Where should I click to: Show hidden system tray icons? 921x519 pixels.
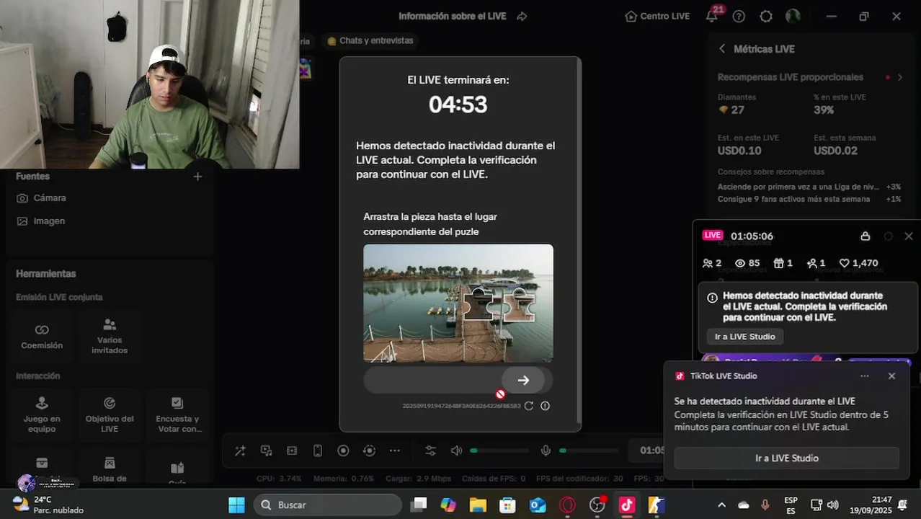[x=721, y=505]
